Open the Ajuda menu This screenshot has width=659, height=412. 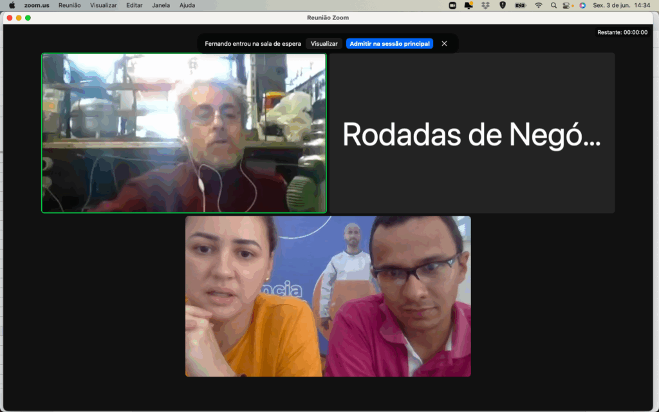[x=187, y=5]
